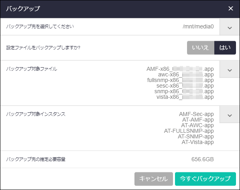Select the vista-x86 app file entry

coord(185,97)
